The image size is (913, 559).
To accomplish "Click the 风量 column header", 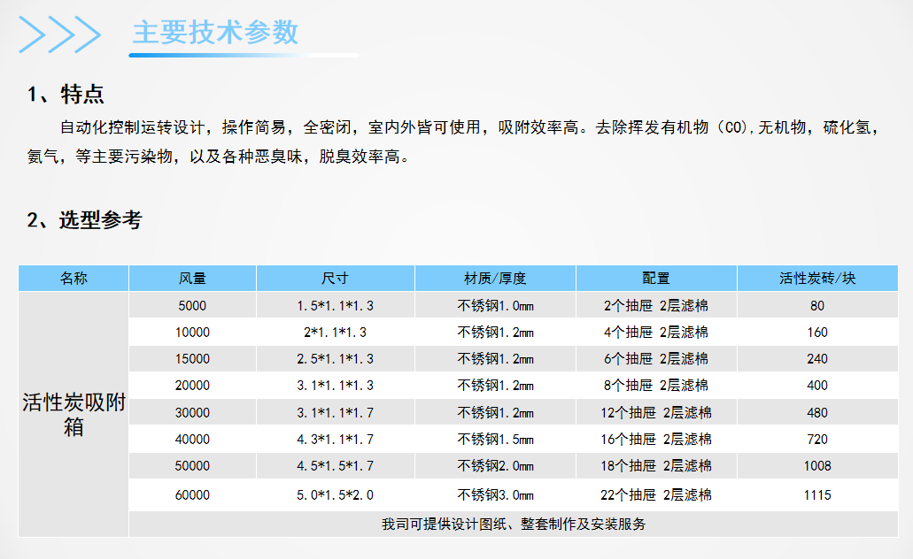I will pos(192,279).
